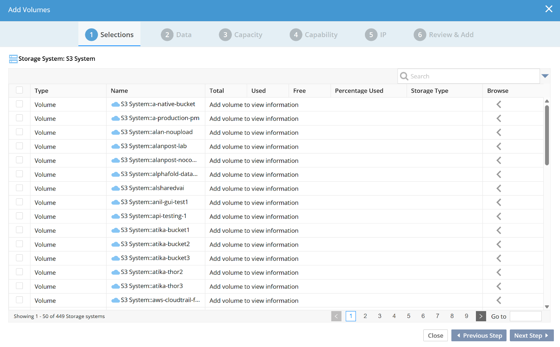The width and height of the screenshot is (560, 347).
Task: Jump to results page 7
Action: pyautogui.click(x=438, y=316)
